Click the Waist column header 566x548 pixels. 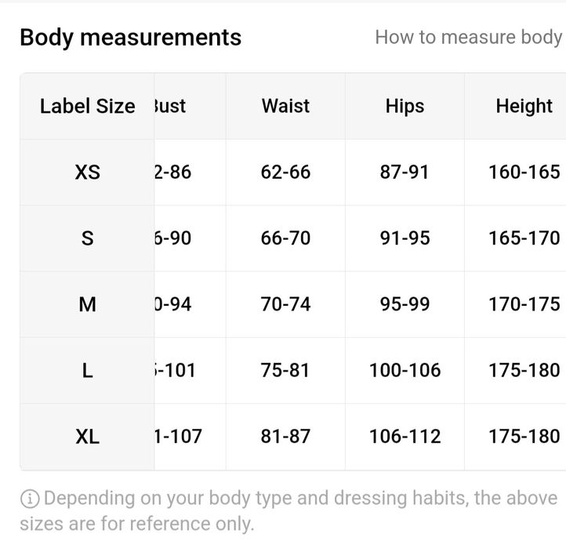pyautogui.click(x=285, y=106)
